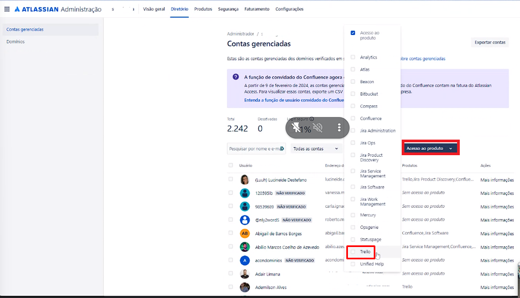Click the Atlassian logo icon
Image resolution: width=520 pixels, height=298 pixels.
coord(17,9)
